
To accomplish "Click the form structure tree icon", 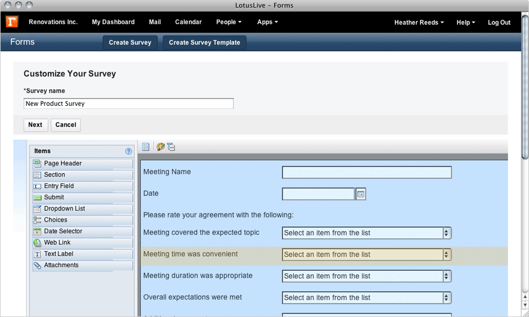I will coord(171,147).
